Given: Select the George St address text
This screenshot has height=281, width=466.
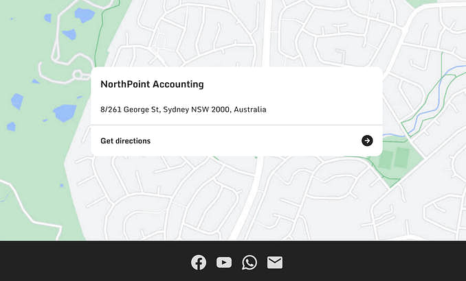Looking at the screenshot, I should click(x=183, y=110).
